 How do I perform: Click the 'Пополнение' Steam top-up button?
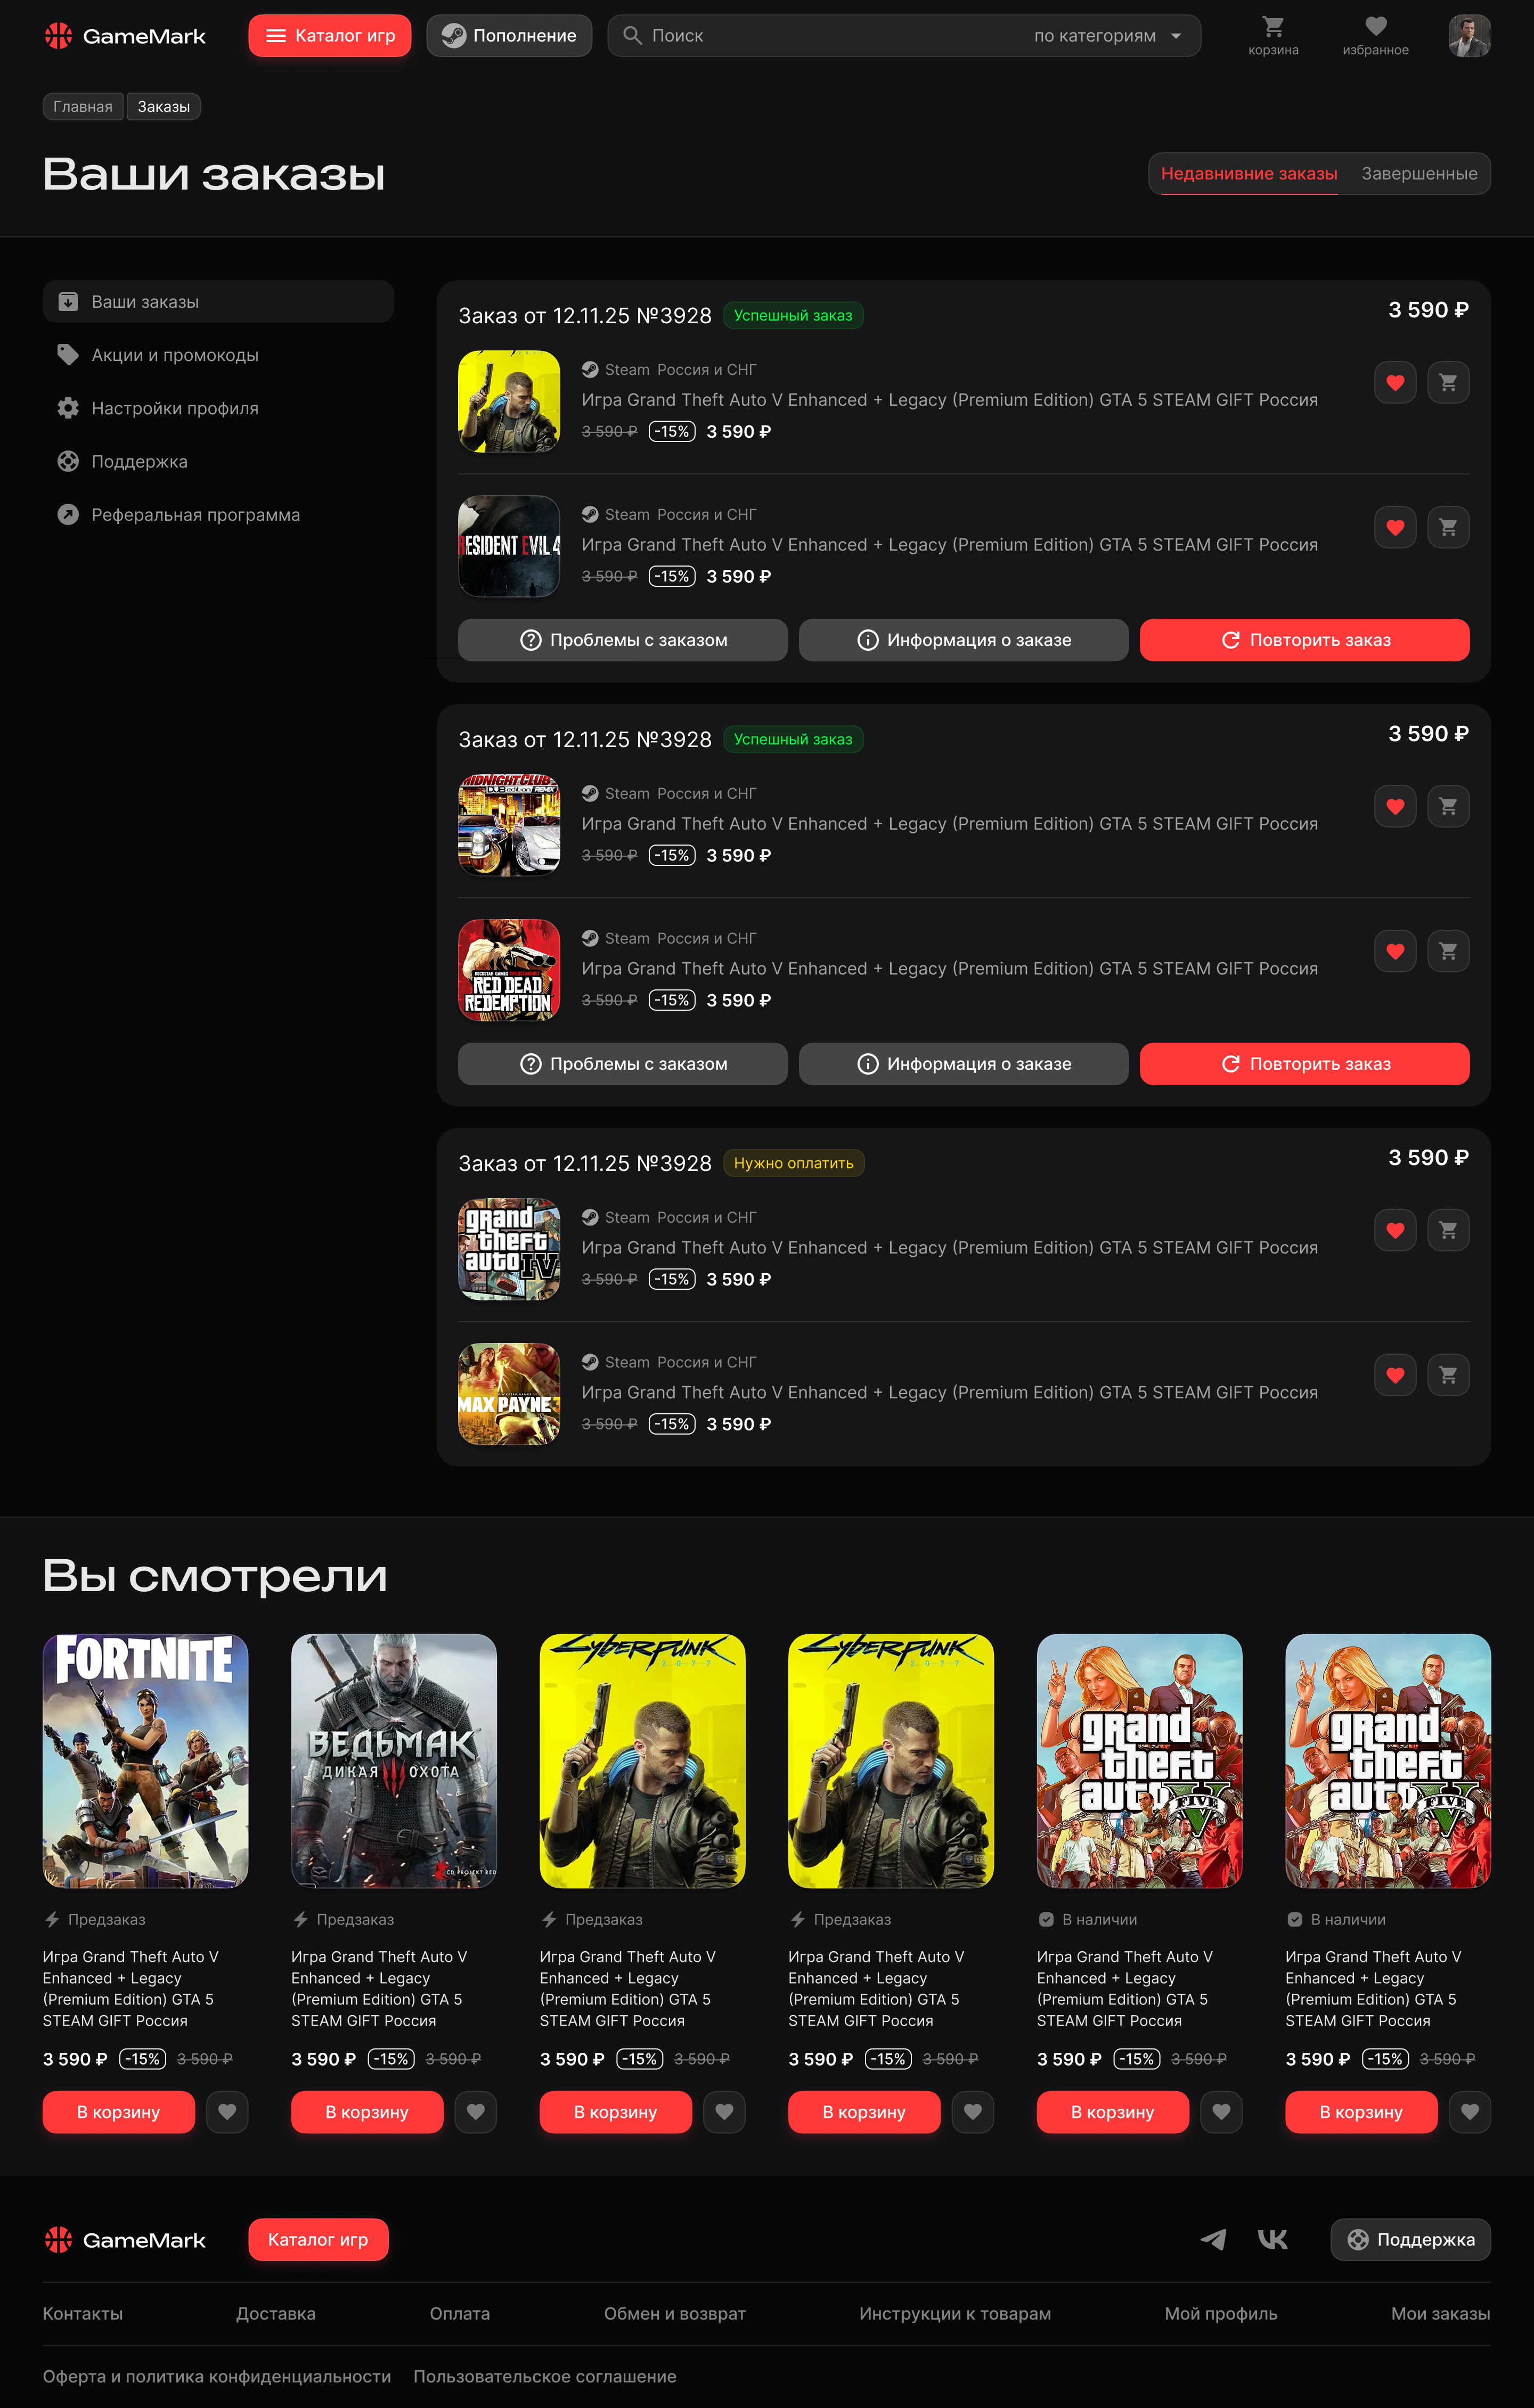pos(509,36)
